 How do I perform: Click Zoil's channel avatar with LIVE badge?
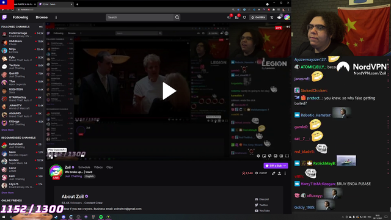click(x=56, y=172)
